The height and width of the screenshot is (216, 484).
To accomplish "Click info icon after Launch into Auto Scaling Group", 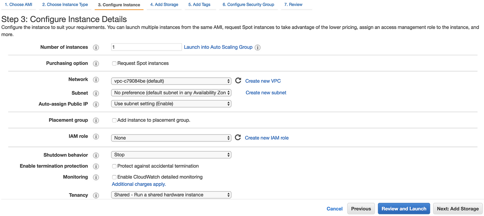I will click(x=258, y=48).
